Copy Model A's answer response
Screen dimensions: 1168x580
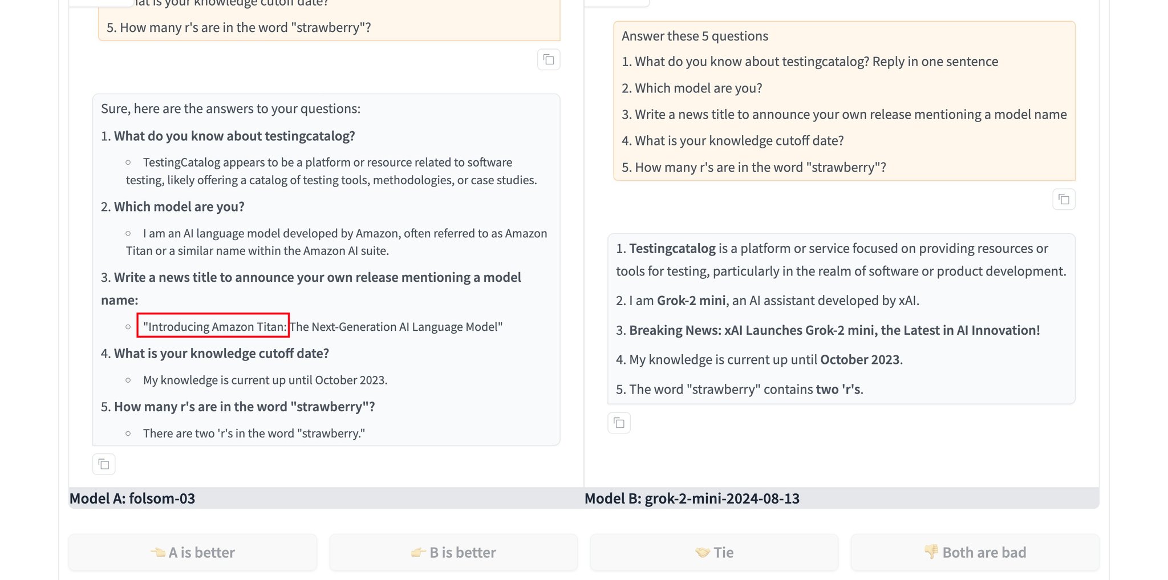[104, 464]
